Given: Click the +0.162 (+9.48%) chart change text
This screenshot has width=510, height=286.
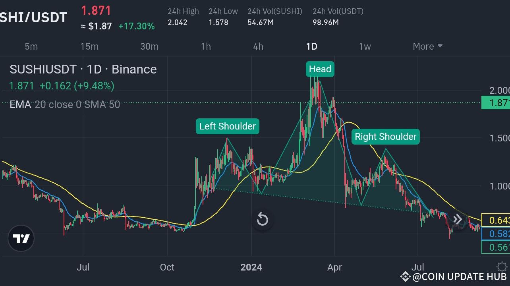Looking at the screenshot, I should coord(77,86).
